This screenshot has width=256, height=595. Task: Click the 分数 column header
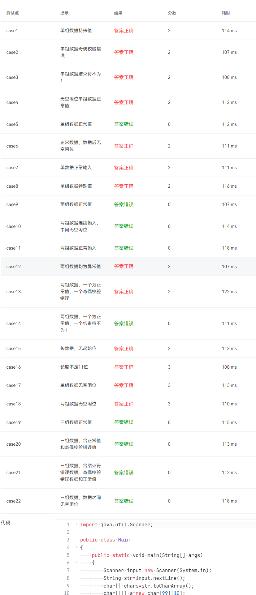[x=172, y=13]
